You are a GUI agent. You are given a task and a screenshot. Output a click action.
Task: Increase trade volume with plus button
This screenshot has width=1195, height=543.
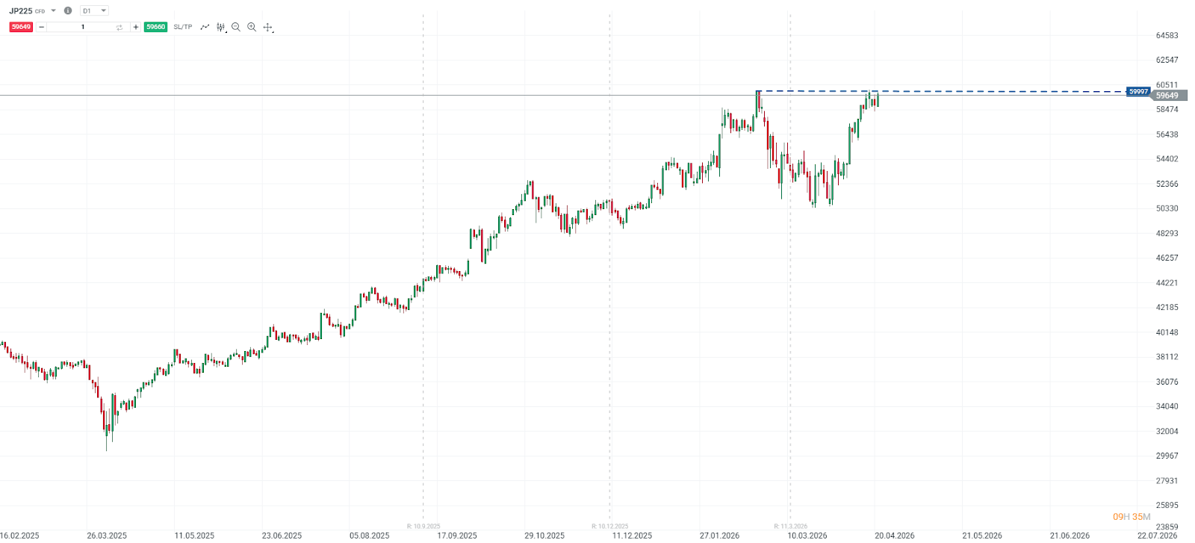(135, 27)
